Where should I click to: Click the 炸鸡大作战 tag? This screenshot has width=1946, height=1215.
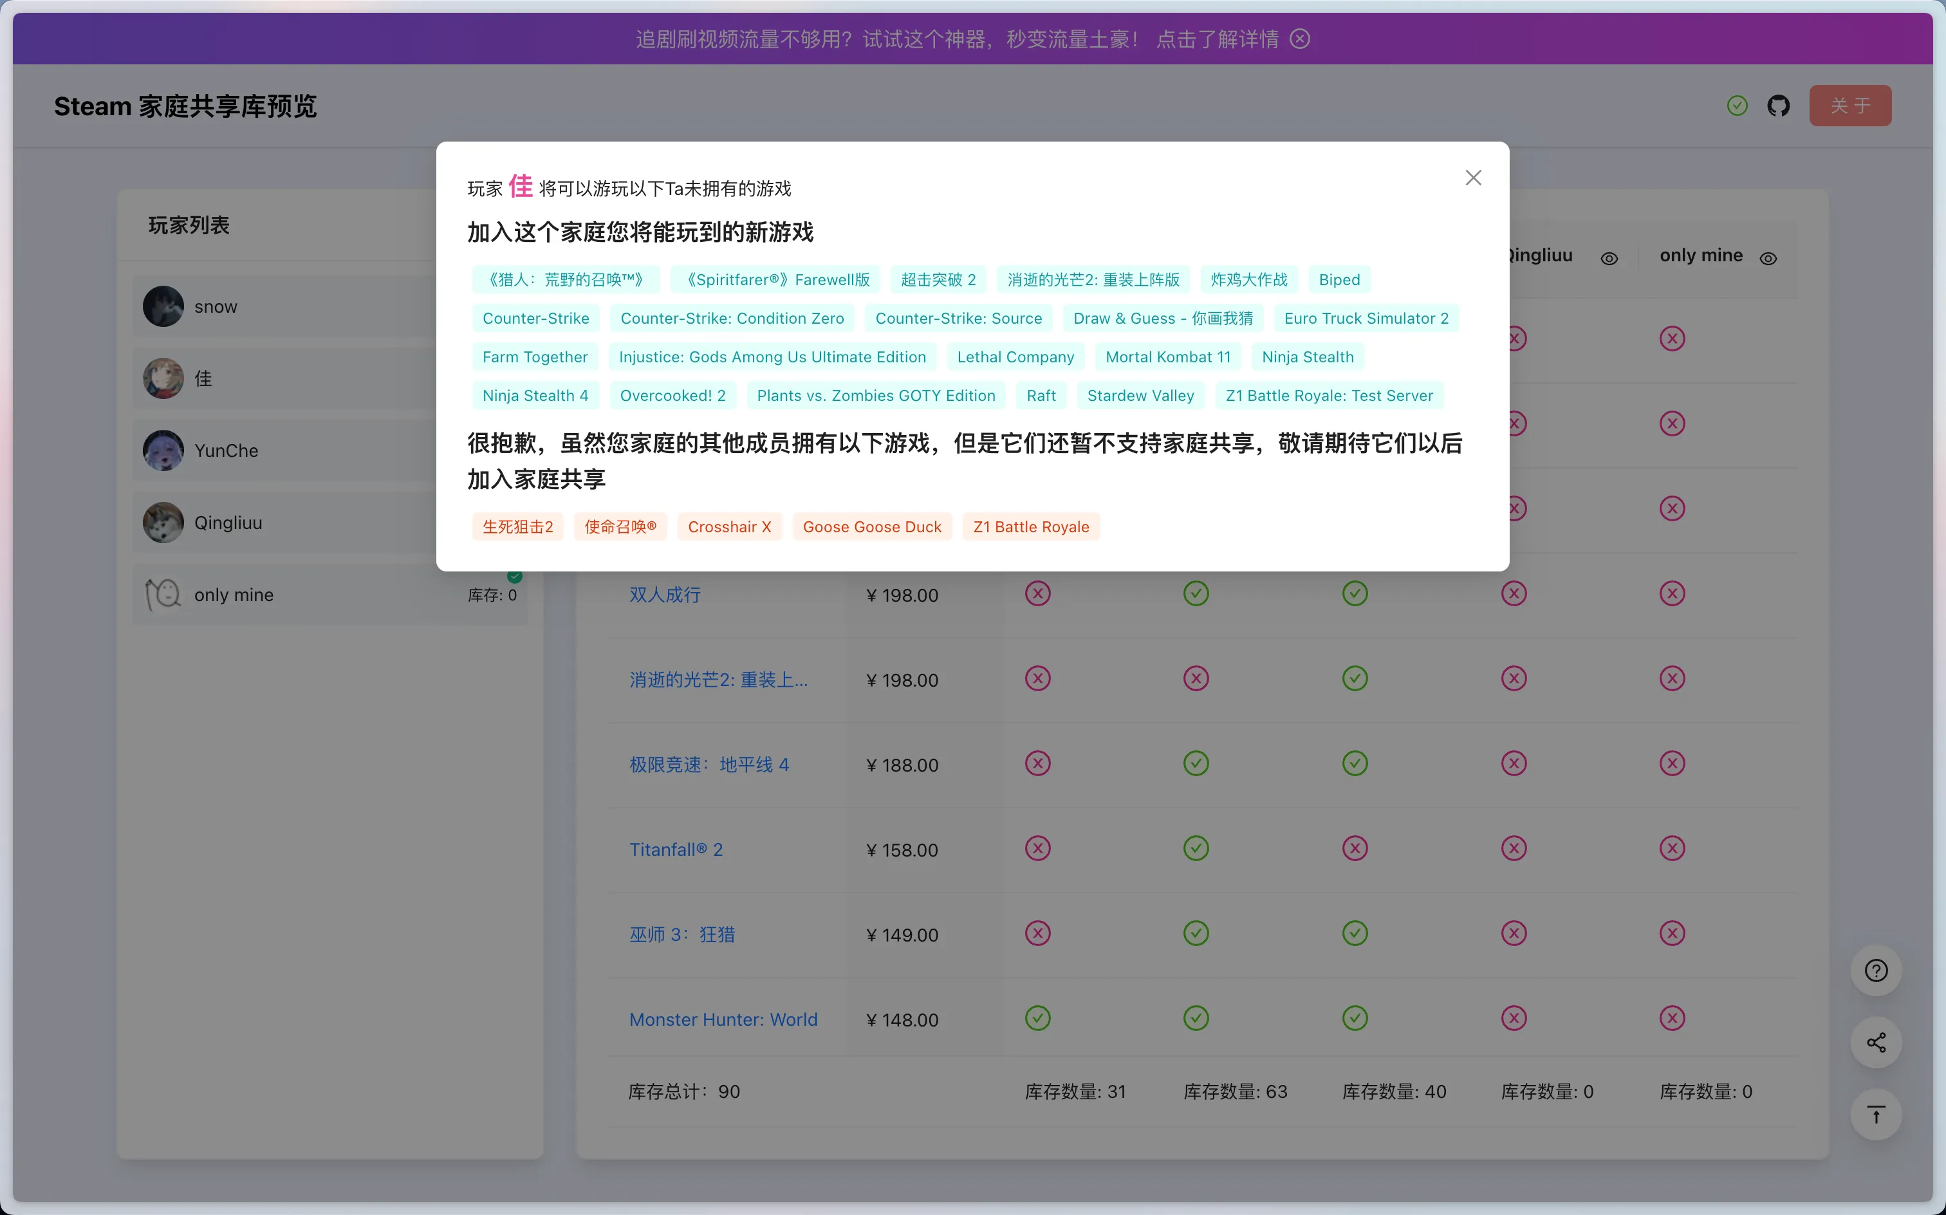[x=1248, y=280]
